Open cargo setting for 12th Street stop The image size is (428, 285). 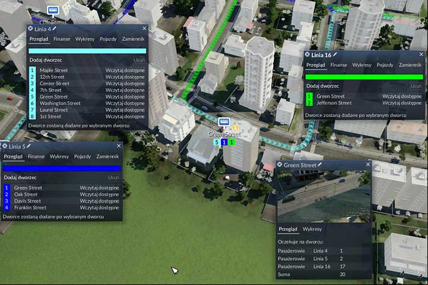click(x=125, y=77)
